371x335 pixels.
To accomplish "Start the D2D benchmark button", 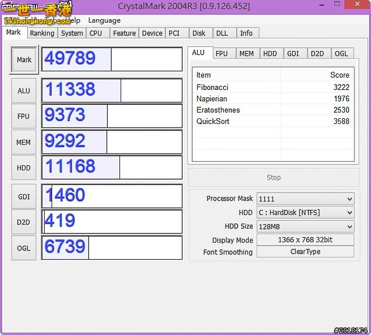I will coord(24,222).
